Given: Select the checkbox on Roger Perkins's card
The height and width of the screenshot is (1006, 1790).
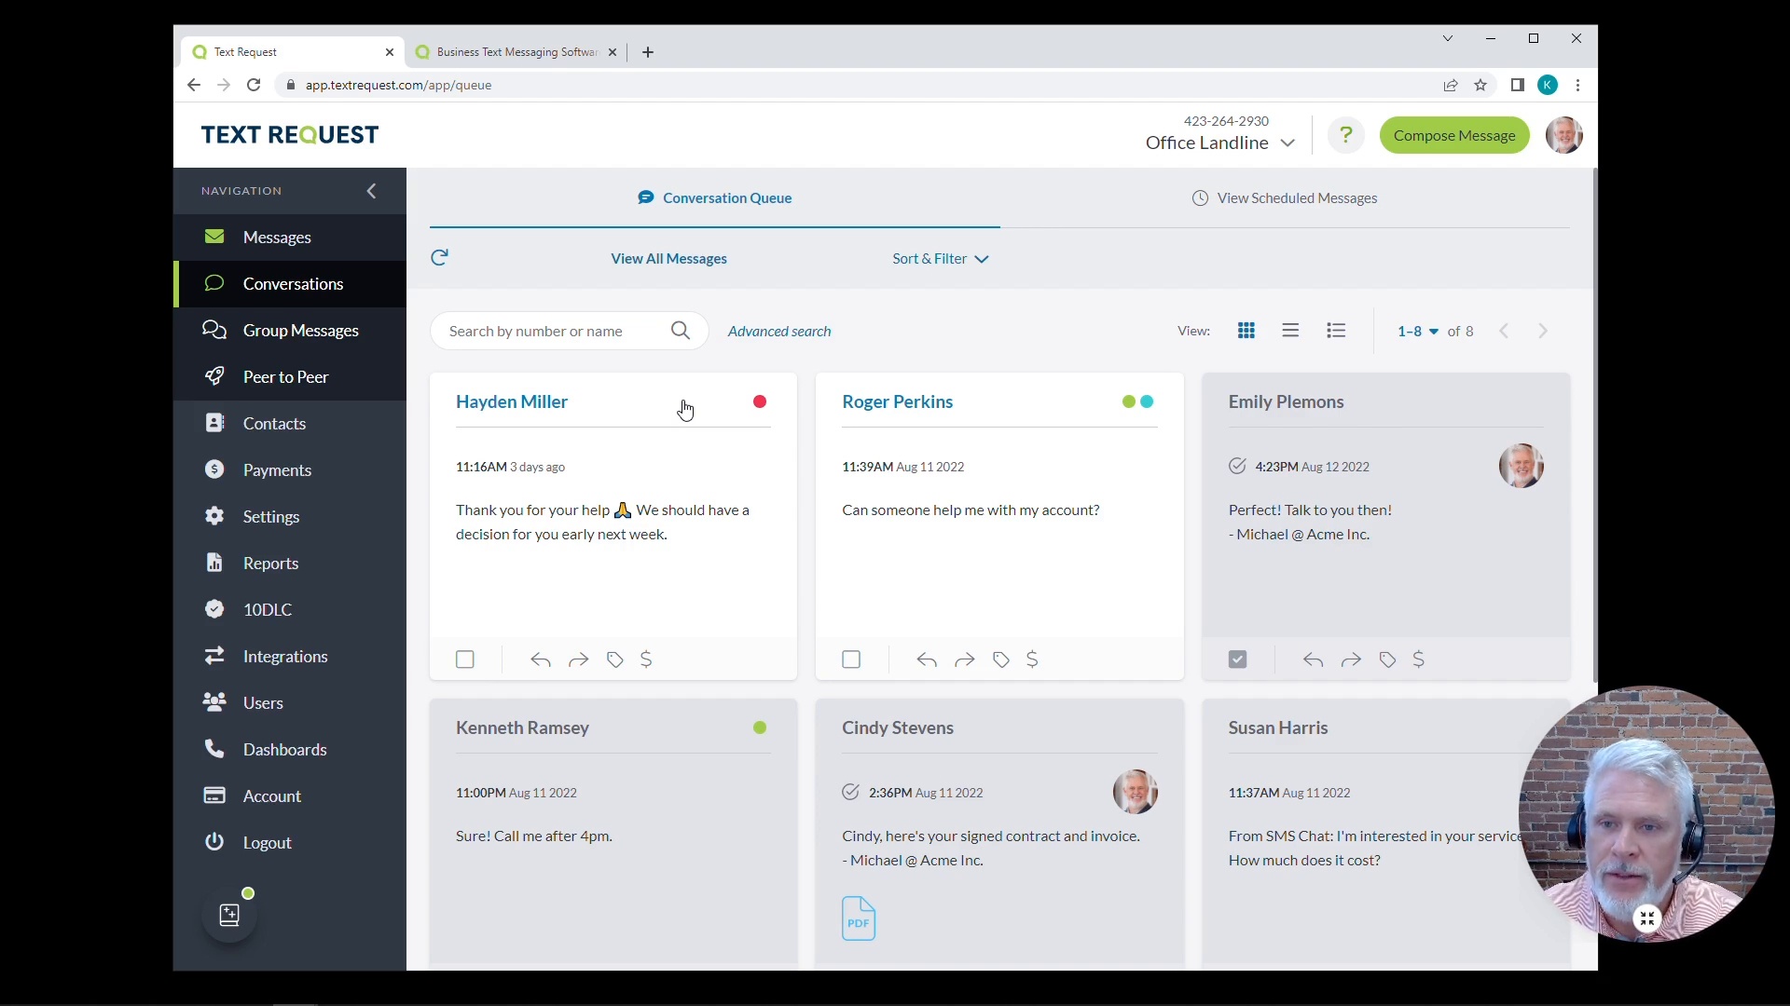Looking at the screenshot, I should [850, 659].
